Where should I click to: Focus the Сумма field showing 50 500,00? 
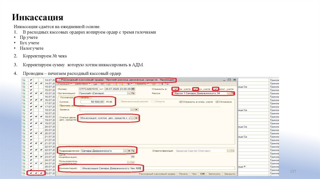click(x=92, y=102)
